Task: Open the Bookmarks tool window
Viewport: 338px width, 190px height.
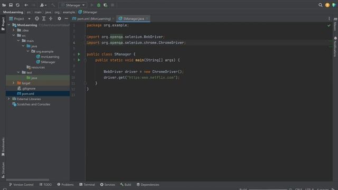Action: point(3,147)
